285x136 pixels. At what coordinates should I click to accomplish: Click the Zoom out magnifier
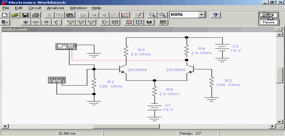[x=152, y=15]
